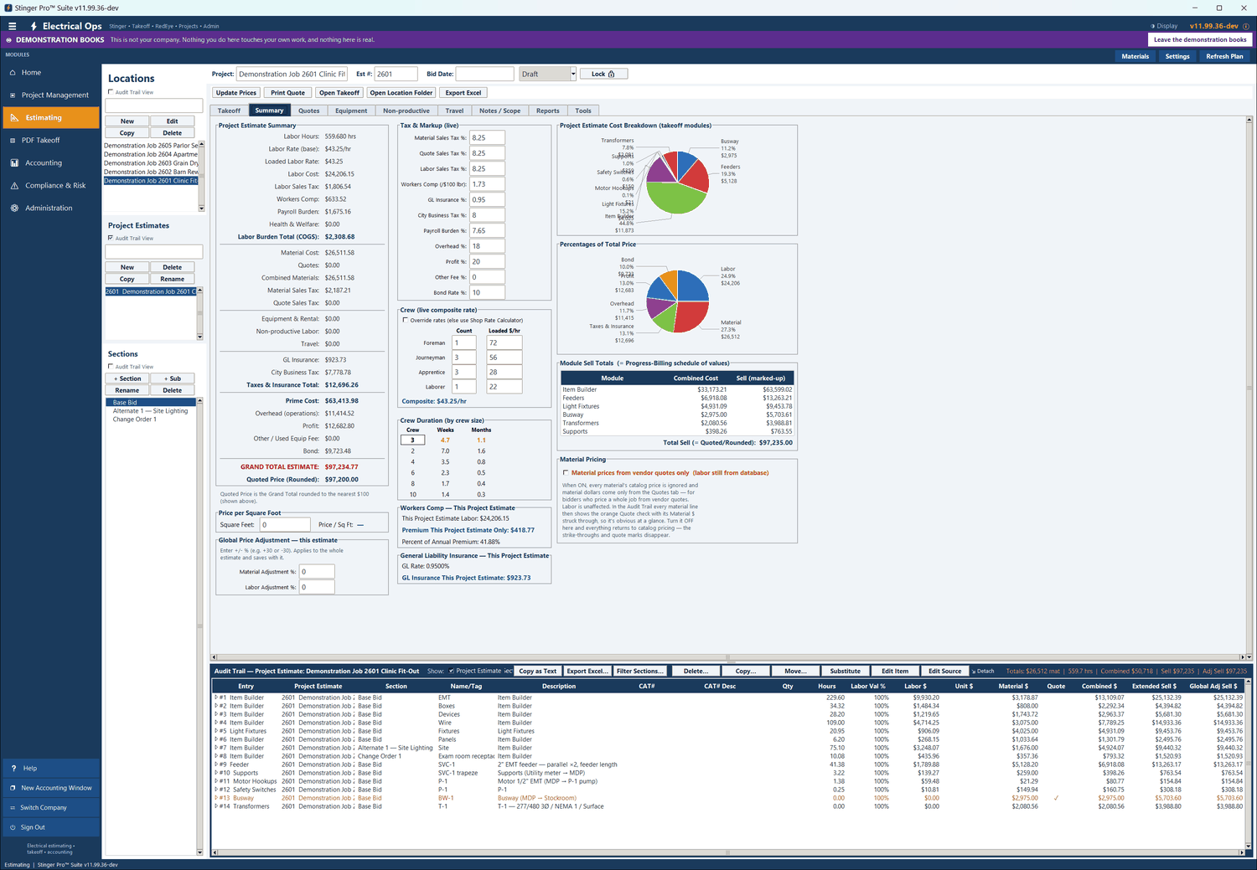Expand audit trail entry #5 Light Fixtures
The width and height of the screenshot is (1257, 870).
216,731
